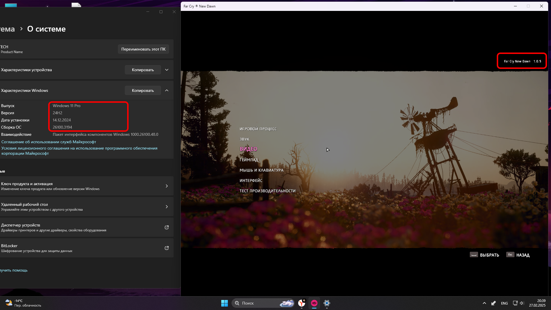Viewport: 551px width, 310px height.
Task: Open the clock and date flyout
Action: click(538, 303)
